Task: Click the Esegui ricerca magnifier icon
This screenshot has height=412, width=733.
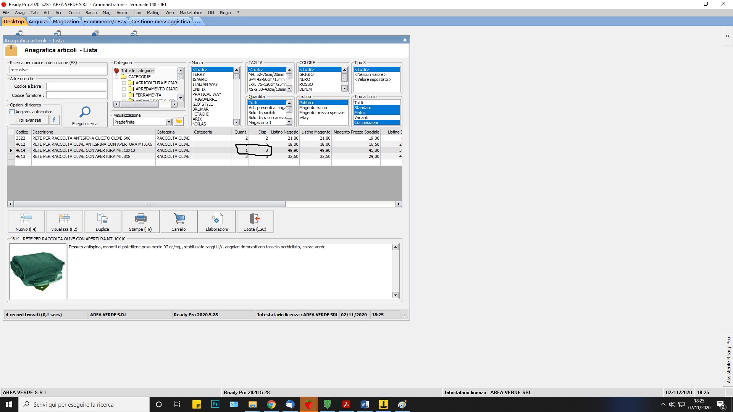Action: (x=85, y=112)
